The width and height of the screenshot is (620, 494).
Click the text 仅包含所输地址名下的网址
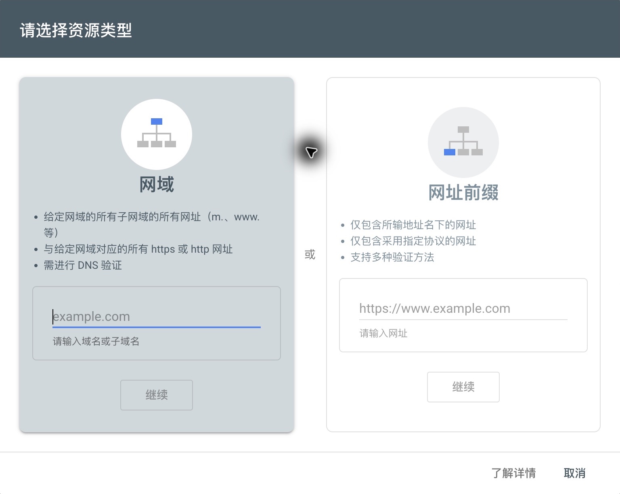(x=413, y=225)
